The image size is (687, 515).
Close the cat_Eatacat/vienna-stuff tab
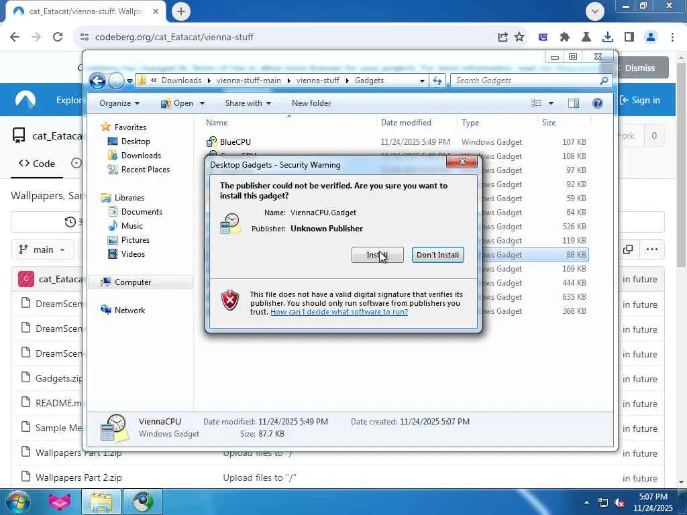pyautogui.click(x=156, y=12)
